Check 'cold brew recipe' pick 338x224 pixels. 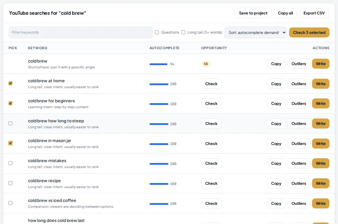coord(10,183)
